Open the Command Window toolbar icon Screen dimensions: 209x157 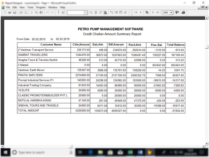point(91,12)
